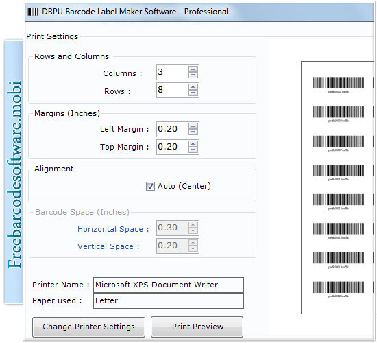The width and height of the screenshot is (377, 343).
Task: Select the Top Margin value field
Action: click(172, 147)
